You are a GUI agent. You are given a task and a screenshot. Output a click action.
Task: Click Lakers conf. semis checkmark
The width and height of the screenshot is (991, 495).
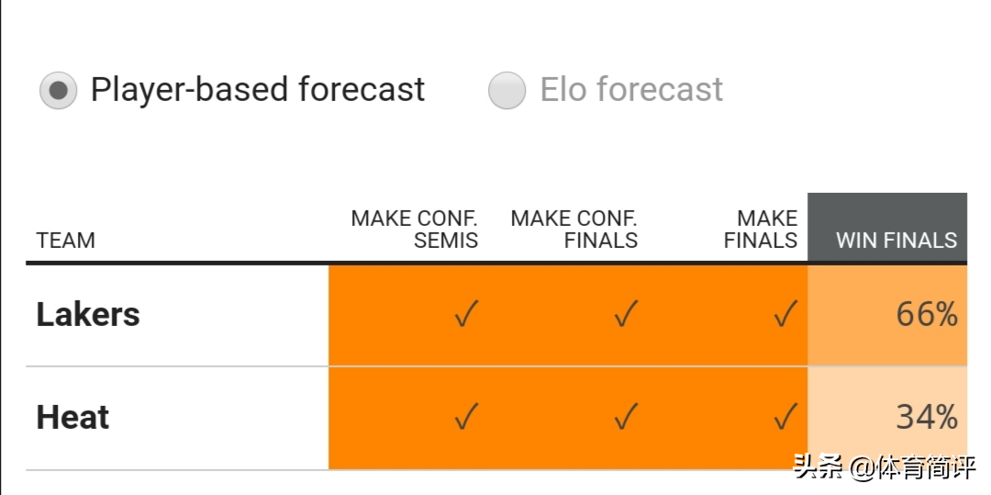click(466, 316)
